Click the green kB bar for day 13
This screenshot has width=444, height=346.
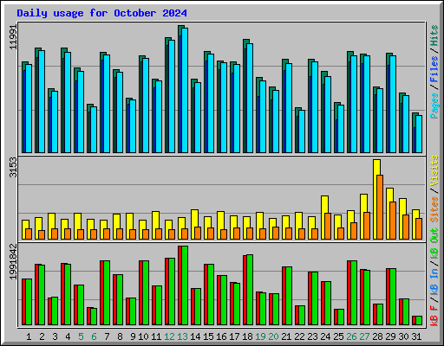point(185,285)
